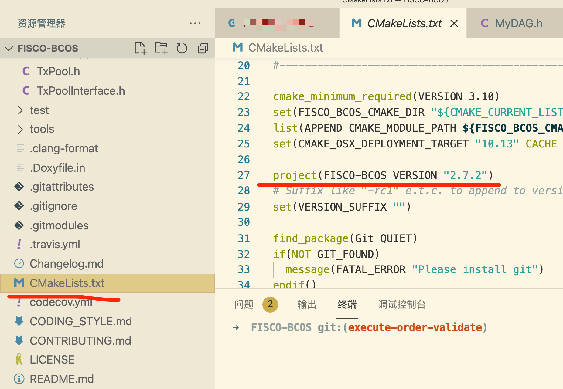Click the key icon beside LICENSE
Image resolution: width=563 pixels, height=389 pixels.
click(x=19, y=360)
